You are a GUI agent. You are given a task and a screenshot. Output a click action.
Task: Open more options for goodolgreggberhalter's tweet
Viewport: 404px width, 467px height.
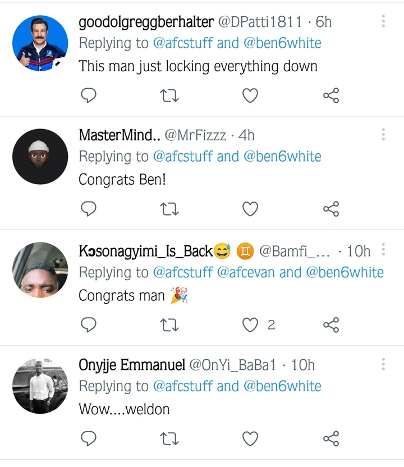pos(383,21)
